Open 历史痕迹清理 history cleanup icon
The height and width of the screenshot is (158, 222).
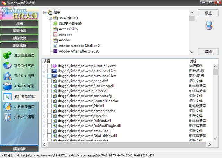[7, 106]
